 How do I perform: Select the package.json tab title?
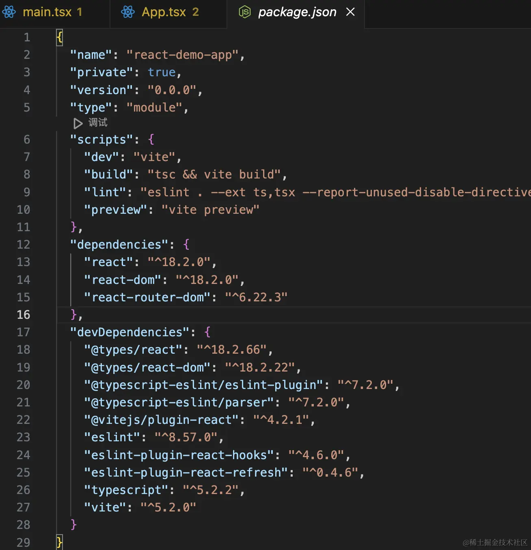coord(297,12)
